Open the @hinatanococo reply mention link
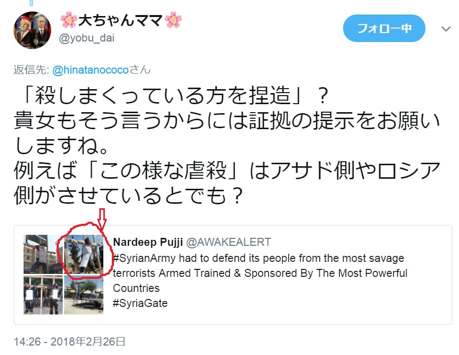The image size is (459, 355). click(x=90, y=70)
